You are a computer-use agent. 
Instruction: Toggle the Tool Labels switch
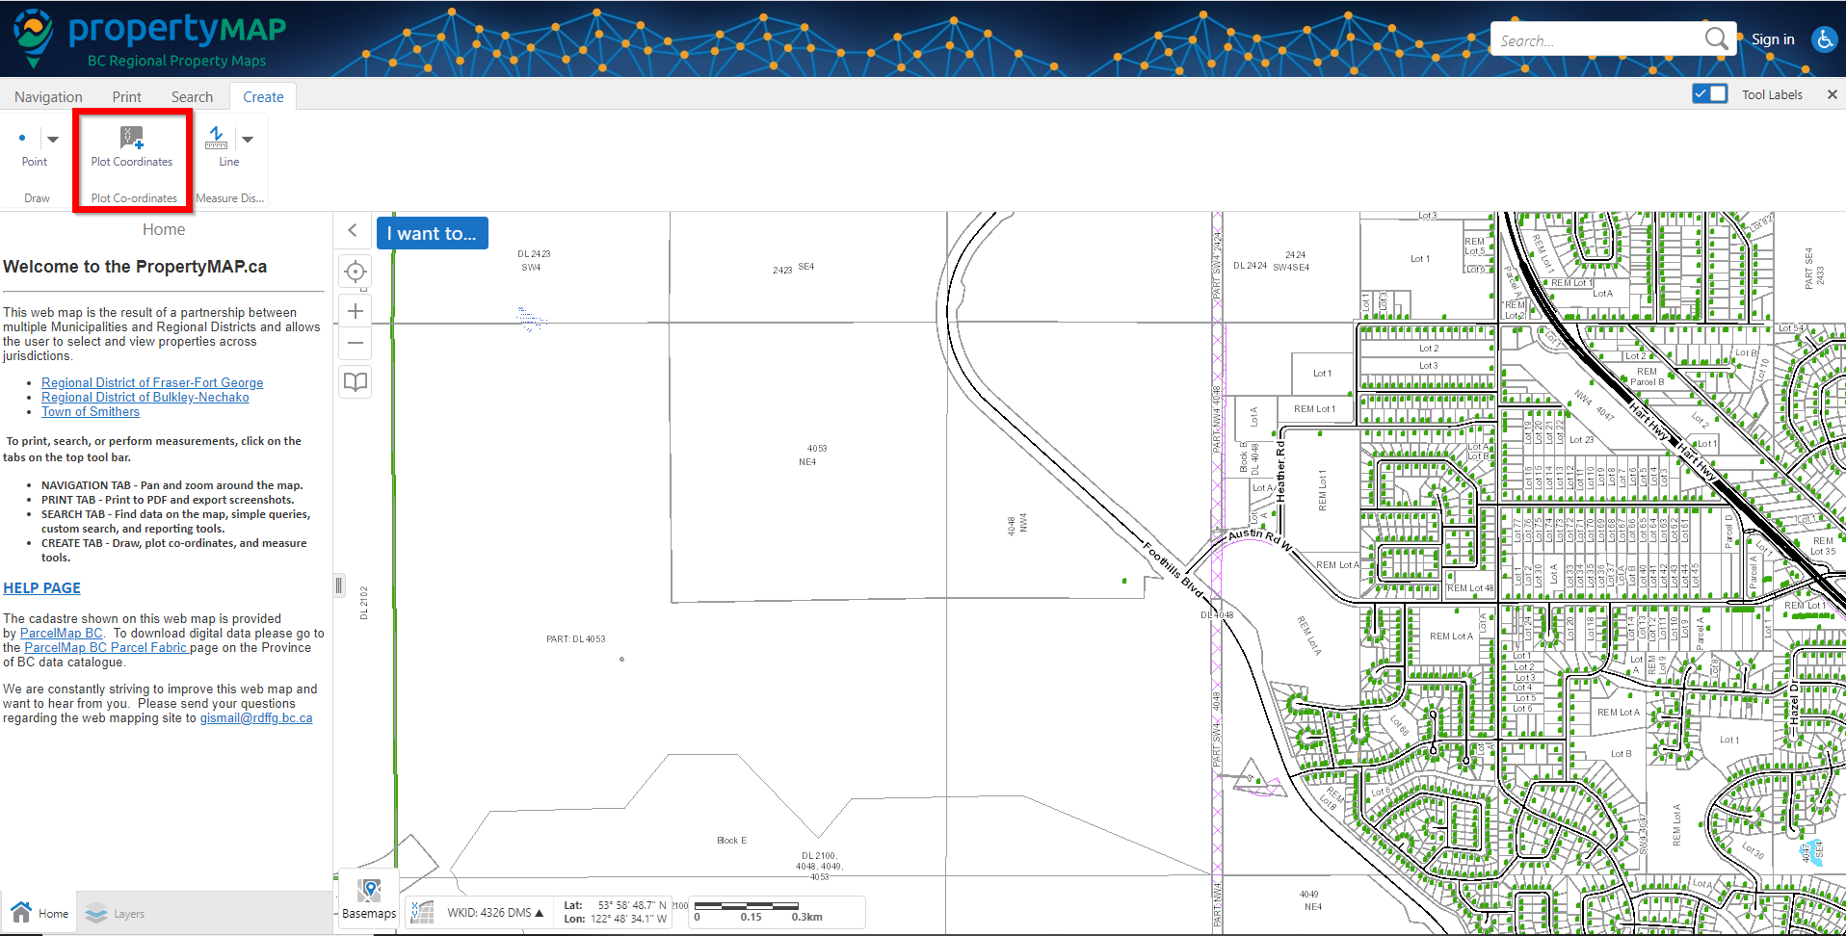tap(1710, 93)
